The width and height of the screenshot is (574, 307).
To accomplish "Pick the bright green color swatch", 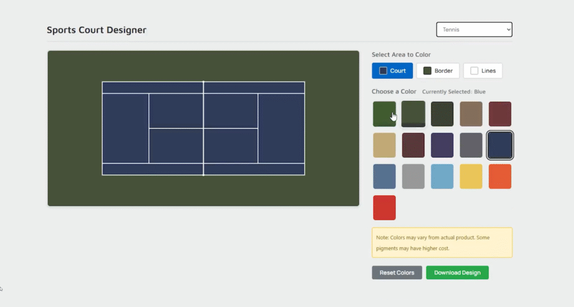I will click(385, 114).
